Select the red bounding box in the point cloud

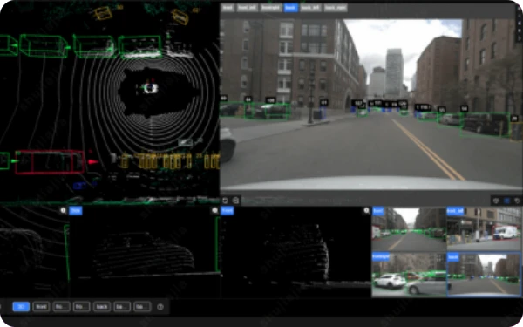[x=50, y=162]
